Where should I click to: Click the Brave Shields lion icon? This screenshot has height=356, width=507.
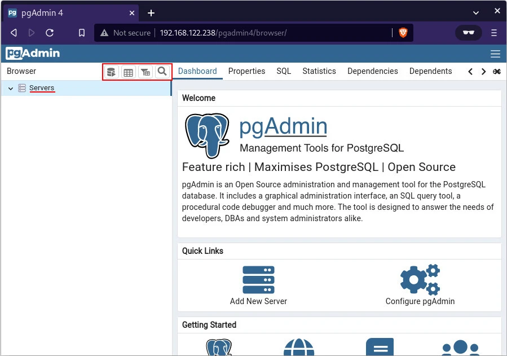[x=403, y=33]
